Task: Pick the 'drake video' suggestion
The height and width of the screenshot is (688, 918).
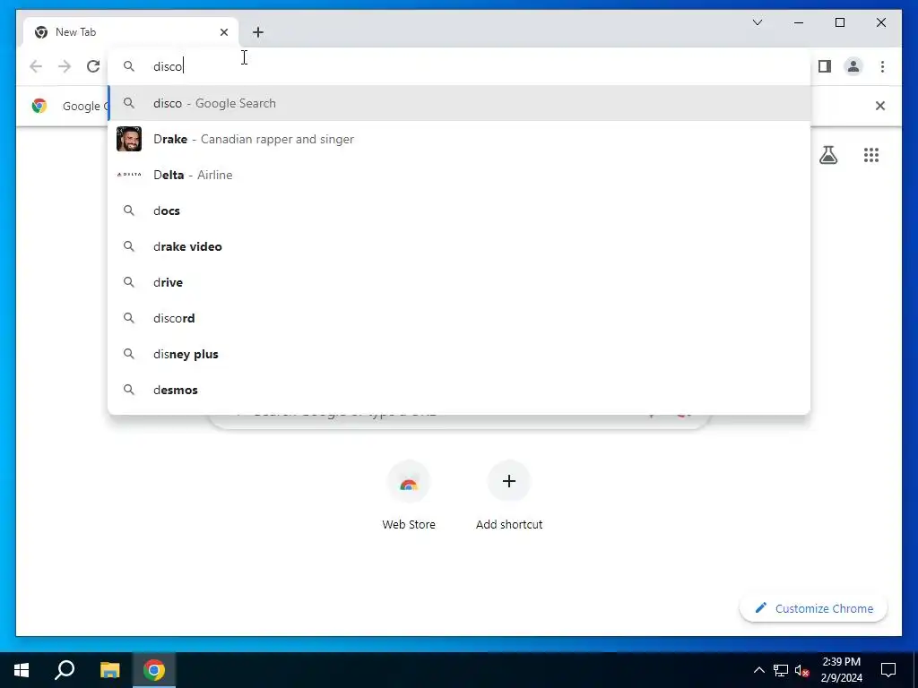Action: pyautogui.click(x=460, y=246)
